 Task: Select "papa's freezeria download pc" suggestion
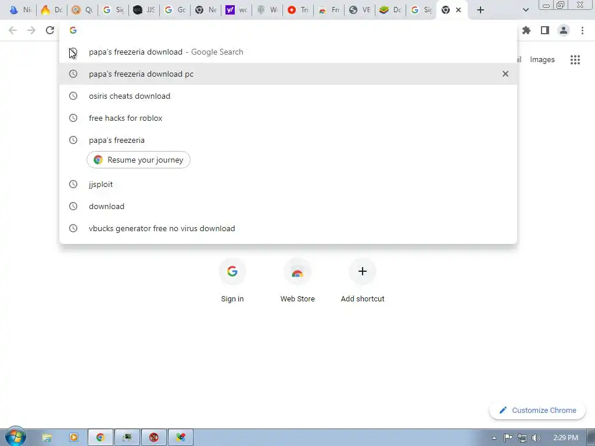288,74
